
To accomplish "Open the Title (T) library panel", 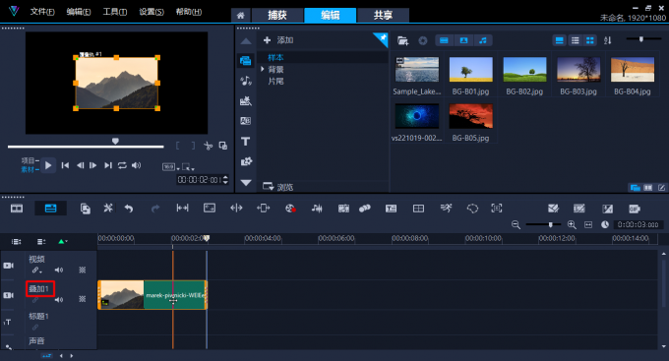I will [245, 142].
